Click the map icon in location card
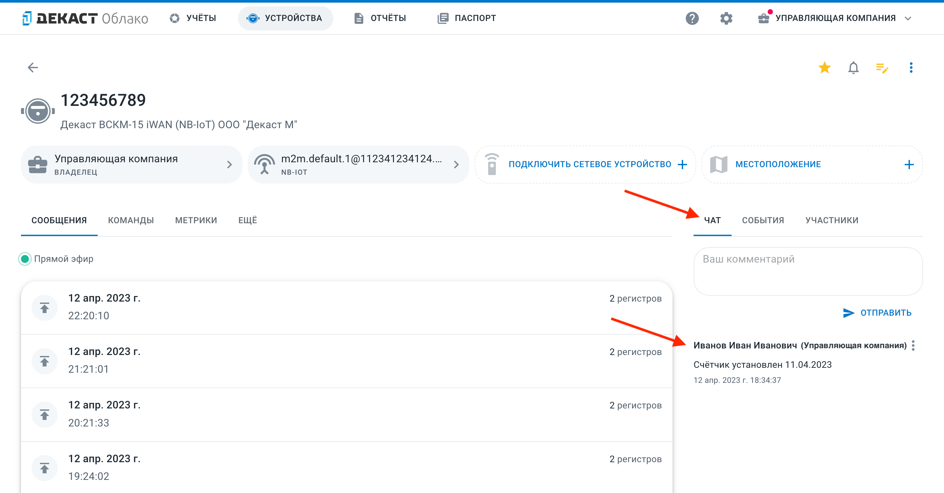 click(718, 165)
